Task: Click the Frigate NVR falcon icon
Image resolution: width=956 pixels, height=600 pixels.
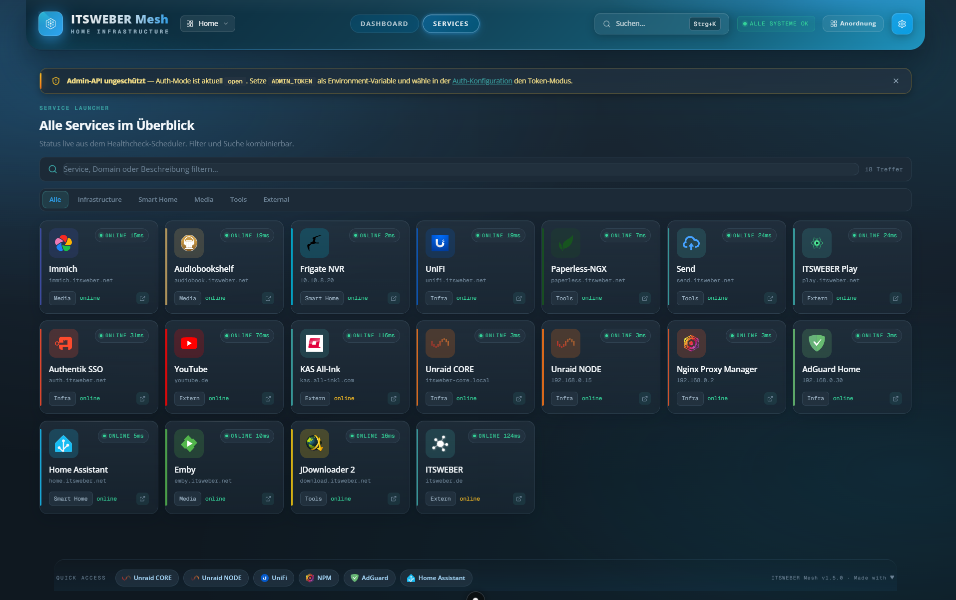Action: 315,243
